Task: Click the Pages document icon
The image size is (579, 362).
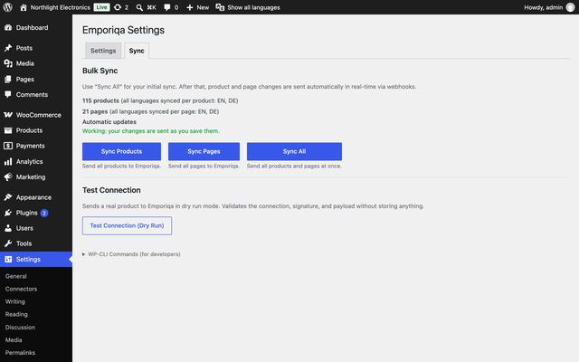Action: click(8, 79)
